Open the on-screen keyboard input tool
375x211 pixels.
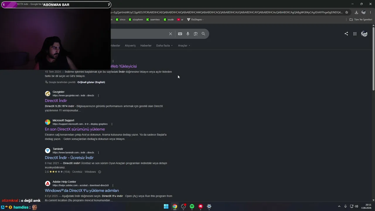(x=180, y=34)
